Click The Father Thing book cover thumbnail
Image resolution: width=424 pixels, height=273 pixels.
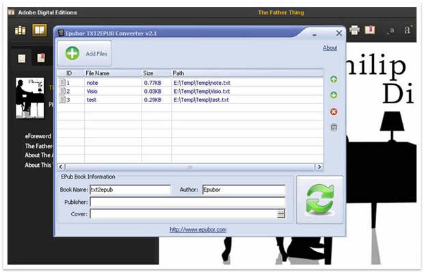pos(29,98)
